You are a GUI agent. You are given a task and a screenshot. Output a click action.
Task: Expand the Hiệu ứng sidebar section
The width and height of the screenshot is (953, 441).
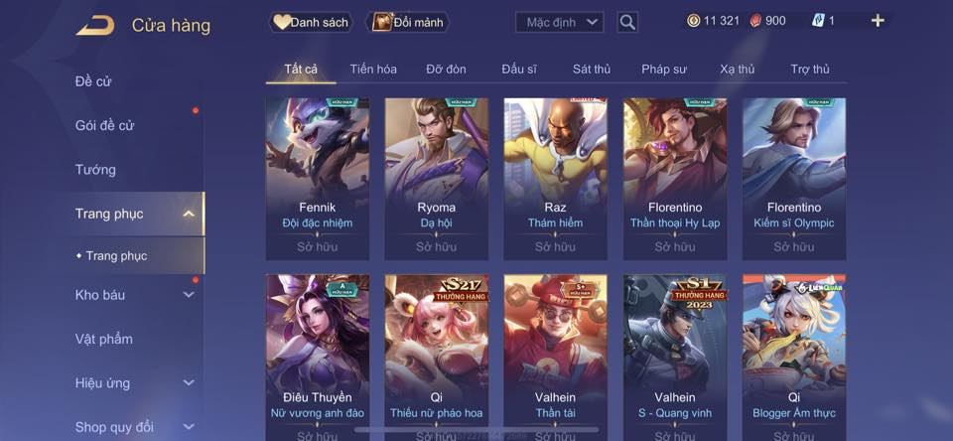pos(189,382)
